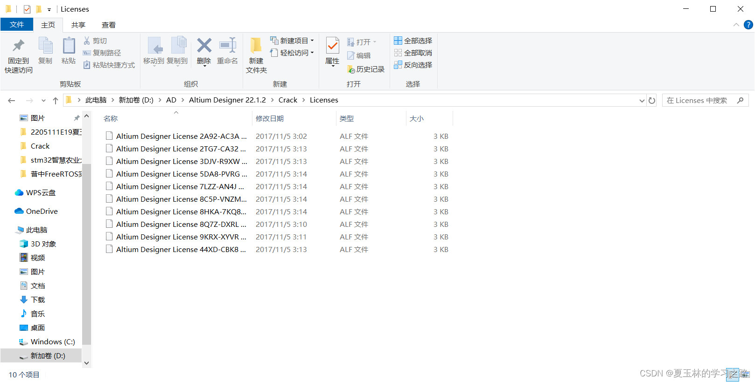Select 3D 对象 in the navigation pane
This screenshot has height=382, width=755.
(38, 244)
